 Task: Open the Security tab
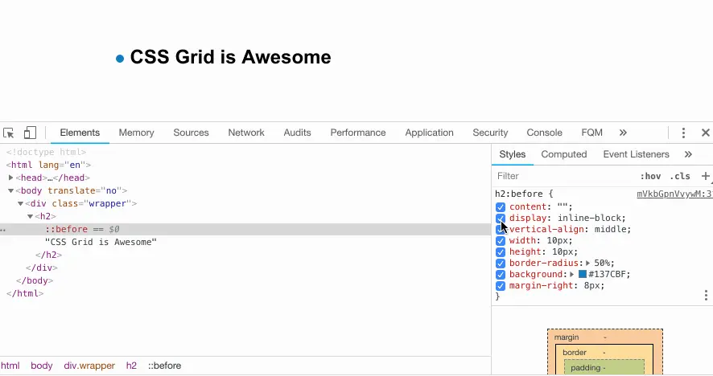click(x=490, y=133)
